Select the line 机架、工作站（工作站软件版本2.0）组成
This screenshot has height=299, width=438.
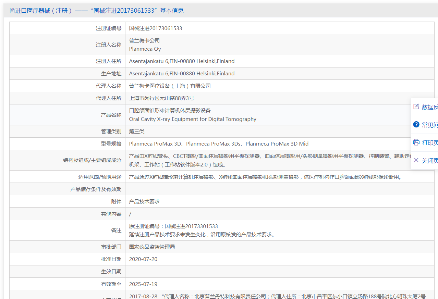tap(177, 165)
